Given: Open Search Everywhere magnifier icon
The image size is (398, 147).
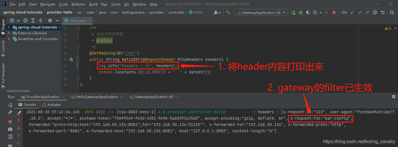Looking at the screenshot, I should point(392,12).
